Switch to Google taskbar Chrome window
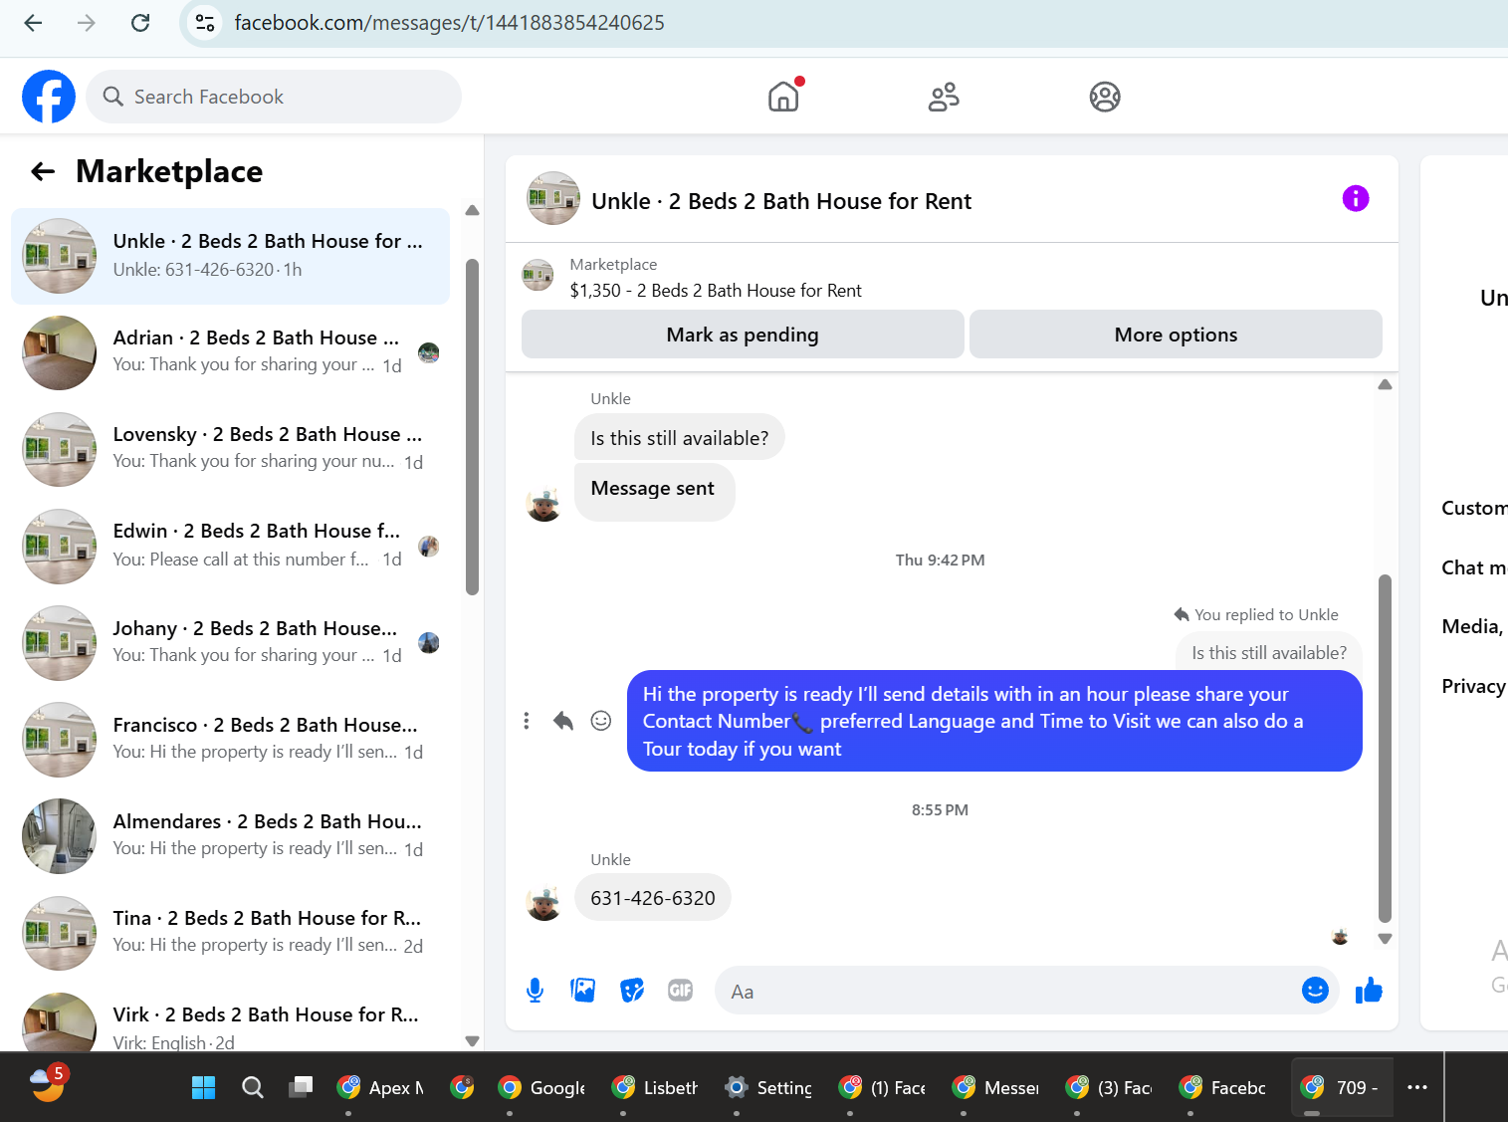1508x1122 pixels. [x=541, y=1087]
